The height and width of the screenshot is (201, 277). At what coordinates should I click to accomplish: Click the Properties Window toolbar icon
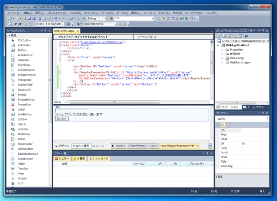tap(163, 19)
